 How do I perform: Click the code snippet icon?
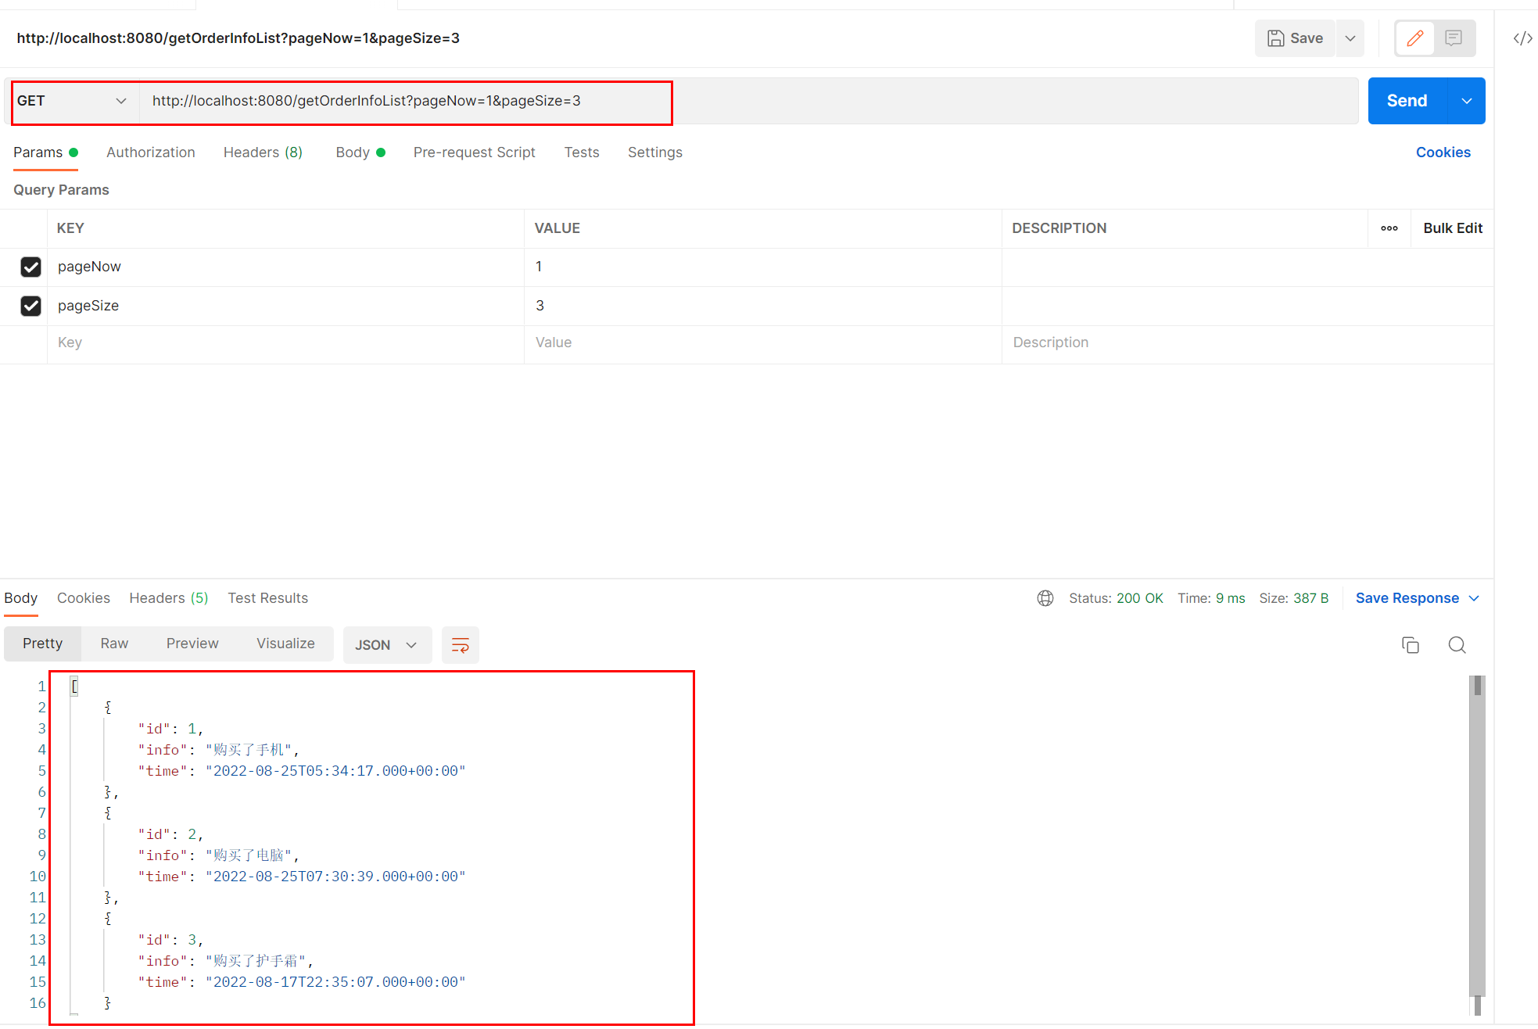point(1522,38)
